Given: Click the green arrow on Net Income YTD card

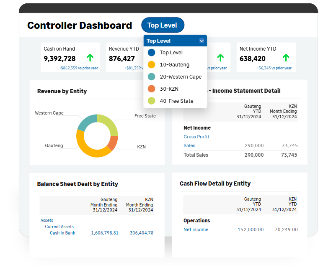Looking at the screenshot, I should pos(286,58).
